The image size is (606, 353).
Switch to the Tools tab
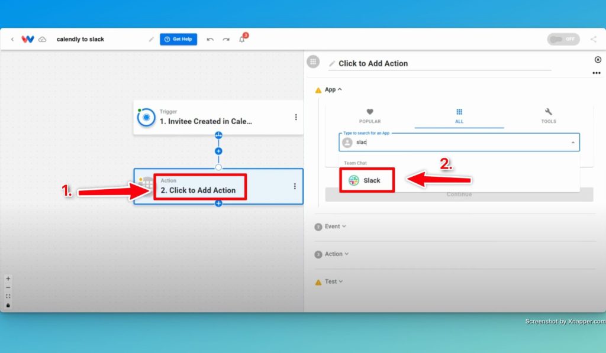coord(549,116)
